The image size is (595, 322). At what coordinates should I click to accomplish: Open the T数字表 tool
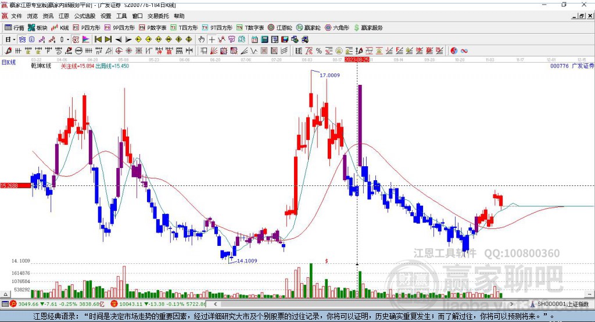tap(250, 28)
